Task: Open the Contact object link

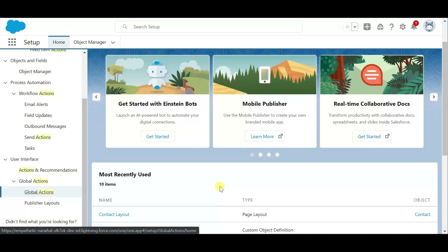Action: (422, 214)
